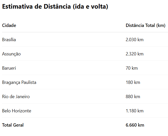Select the Assunção city cell

click(x=11, y=54)
